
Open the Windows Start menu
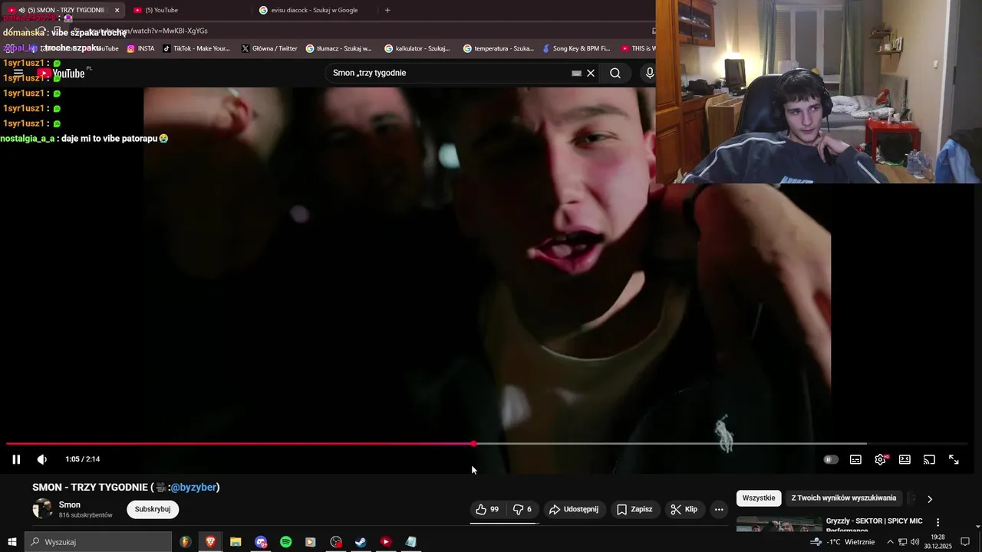click(x=12, y=542)
